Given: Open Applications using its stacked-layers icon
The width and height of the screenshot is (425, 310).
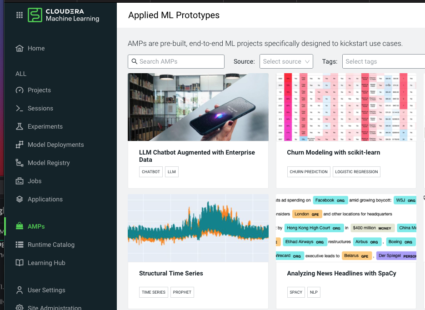Looking at the screenshot, I should [x=19, y=199].
